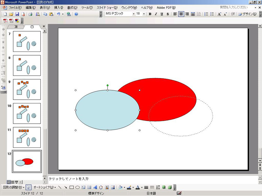262x196 pixels.
Task: Open the blue Help question mark icon
Action: pyautogui.click(x=76, y=14)
